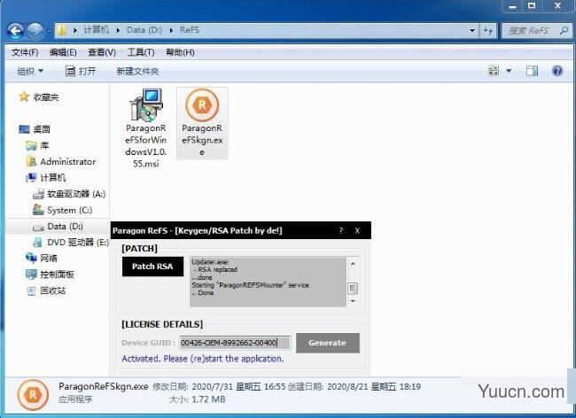
Task: Open the 工具(T) menu
Action: pyautogui.click(x=141, y=52)
